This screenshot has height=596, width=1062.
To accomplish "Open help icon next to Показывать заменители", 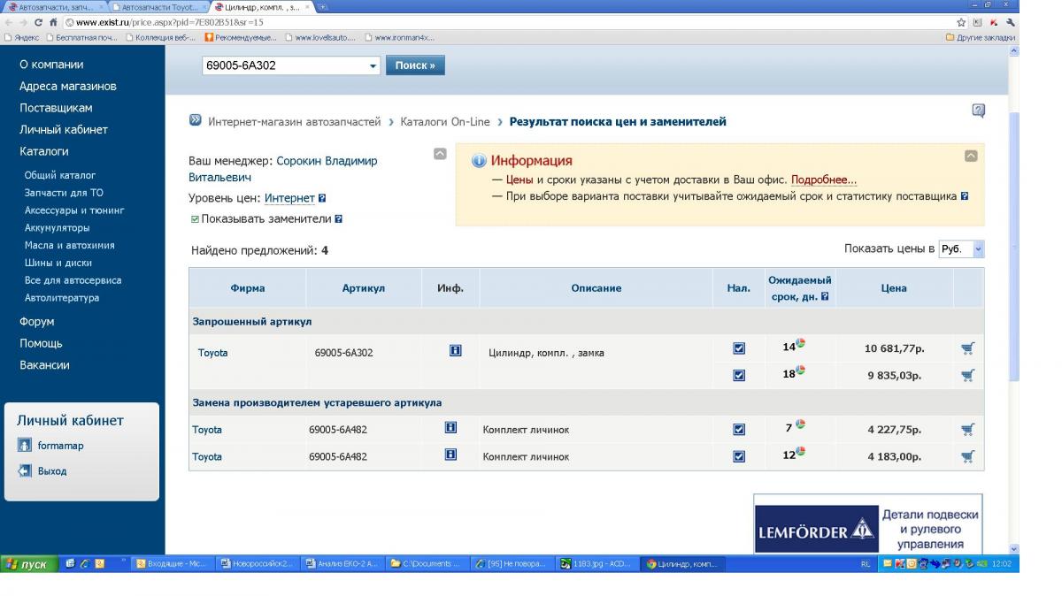I will [x=338, y=218].
